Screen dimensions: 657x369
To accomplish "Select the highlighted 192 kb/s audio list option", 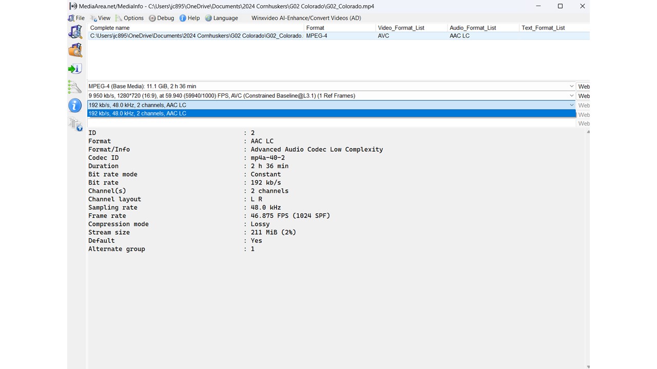I will click(331, 113).
